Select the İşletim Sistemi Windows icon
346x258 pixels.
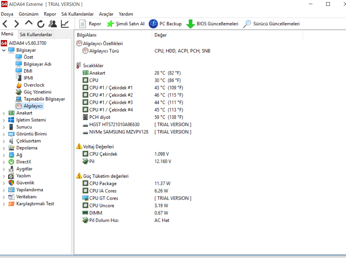pyautogui.click(x=11, y=120)
